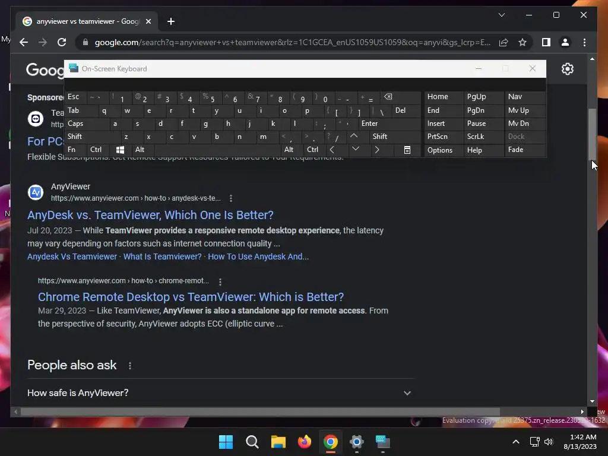Open File Explorer from taskbar
The image size is (608, 456).
278,442
